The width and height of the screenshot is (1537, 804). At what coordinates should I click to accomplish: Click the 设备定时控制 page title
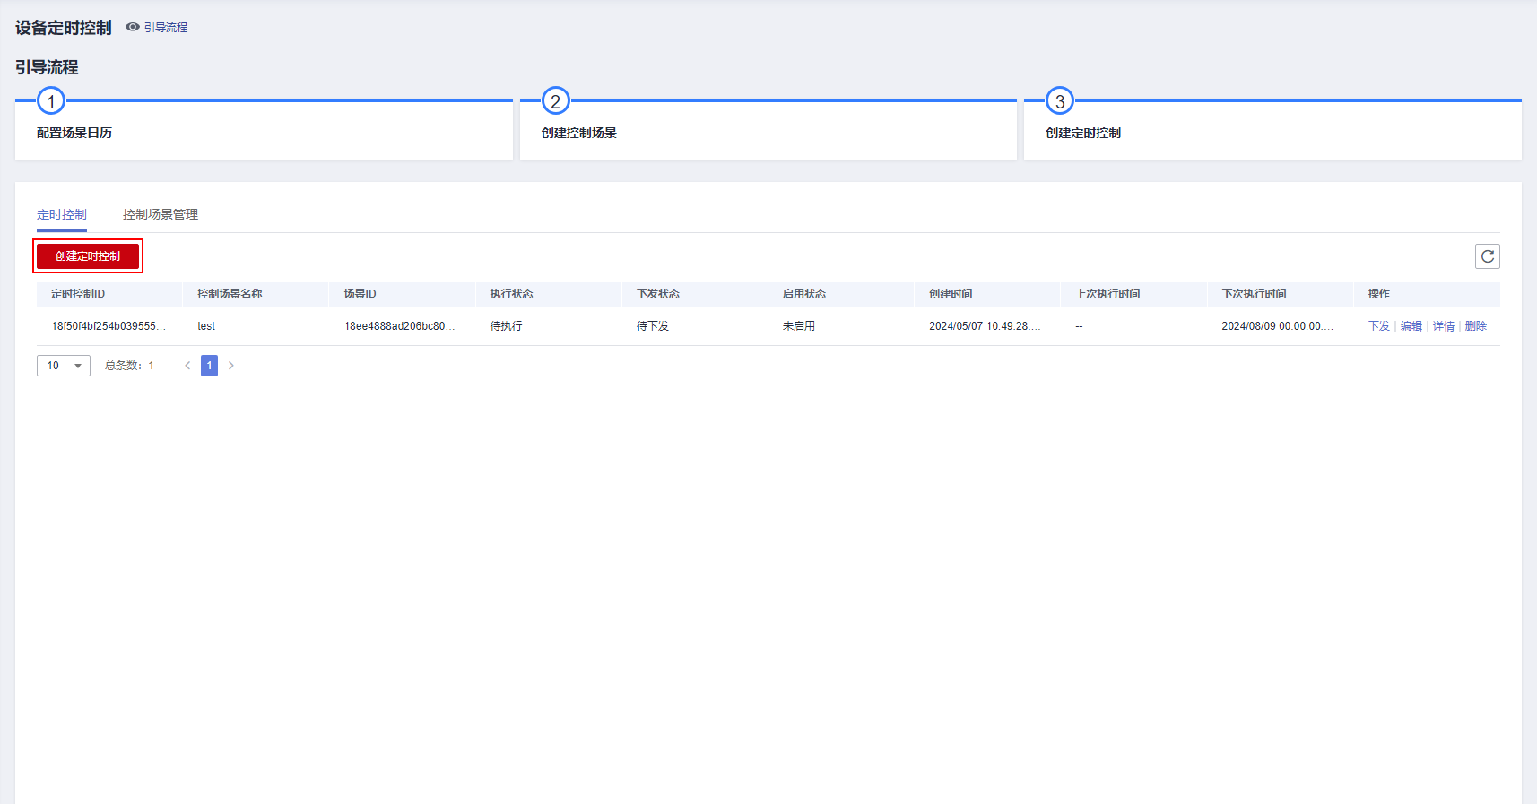coord(64,28)
